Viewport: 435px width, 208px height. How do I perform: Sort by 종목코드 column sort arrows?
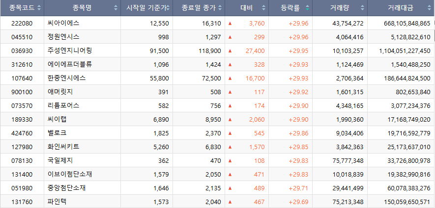coord(39,8)
